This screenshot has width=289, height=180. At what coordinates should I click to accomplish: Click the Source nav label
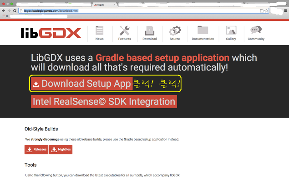click(175, 39)
